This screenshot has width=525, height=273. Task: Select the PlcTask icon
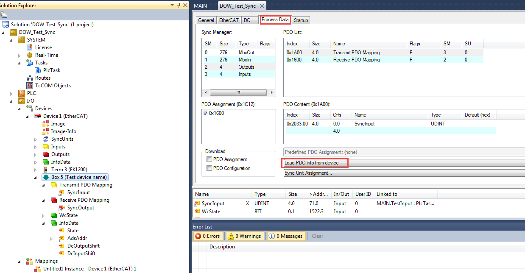pyautogui.click(x=38, y=70)
